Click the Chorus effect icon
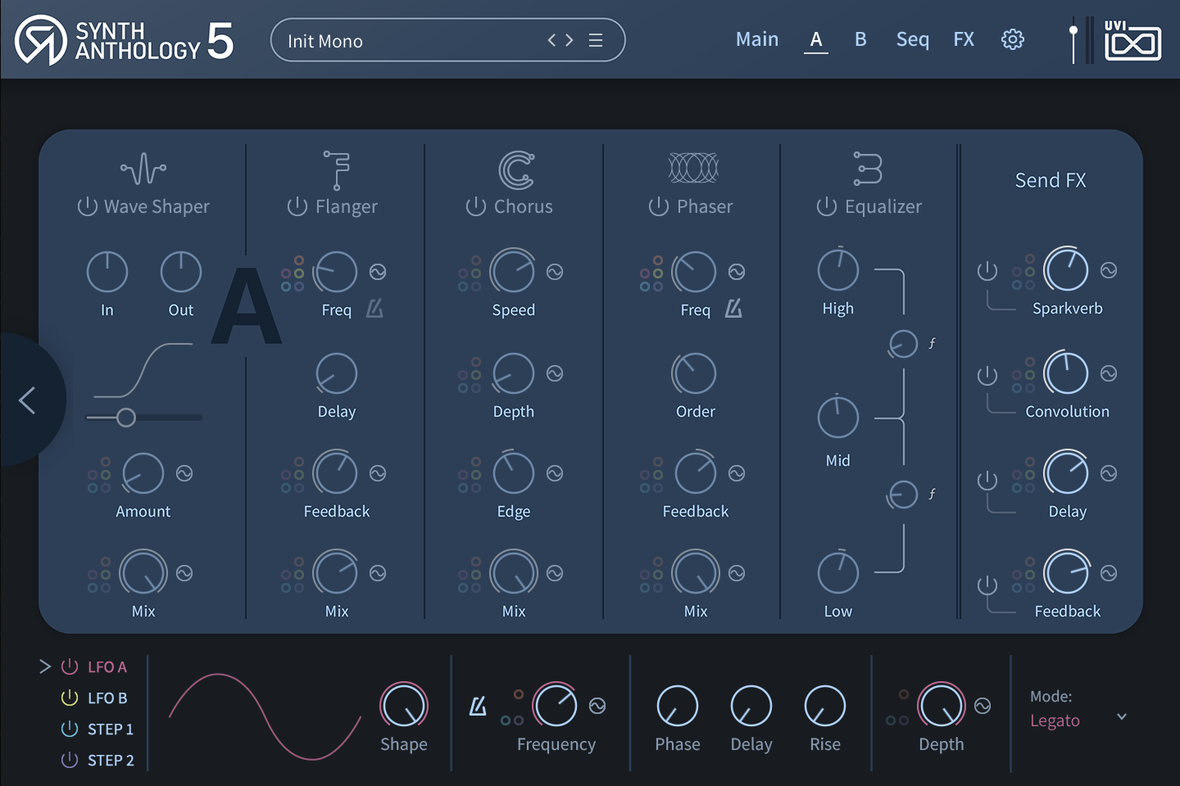The width and height of the screenshot is (1180, 786). [x=516, y=169]
